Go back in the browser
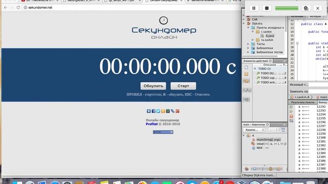Viewport: 328px width, 184px height. [x=6, y=8]
